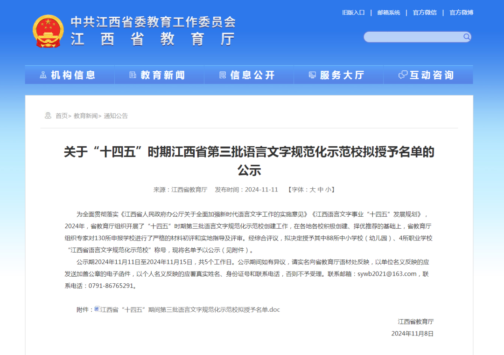Go to 通知公告 in the breadcrumb

tap(116, 116)
